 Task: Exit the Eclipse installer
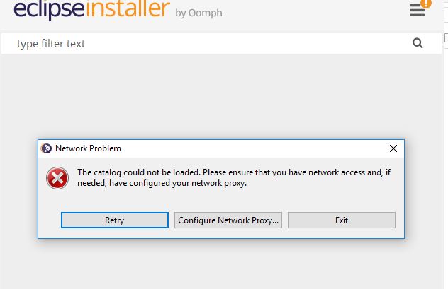pos(342,220)
